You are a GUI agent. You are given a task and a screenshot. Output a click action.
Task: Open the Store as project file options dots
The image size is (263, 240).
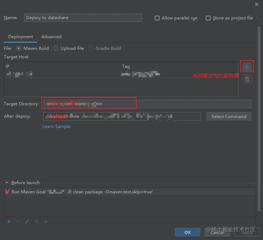[257, 18]
